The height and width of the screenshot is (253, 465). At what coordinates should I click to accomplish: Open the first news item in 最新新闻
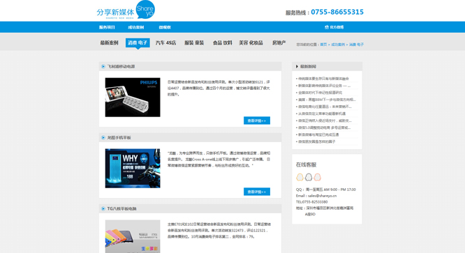pos(323,79)
